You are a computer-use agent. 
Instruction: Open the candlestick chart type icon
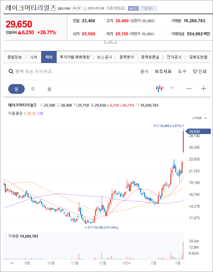tap(160, 88)
